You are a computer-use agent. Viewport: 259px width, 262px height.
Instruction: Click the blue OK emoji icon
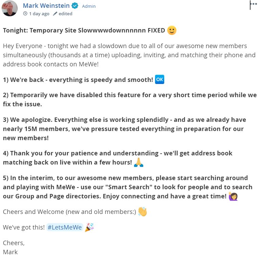(159, 79)
